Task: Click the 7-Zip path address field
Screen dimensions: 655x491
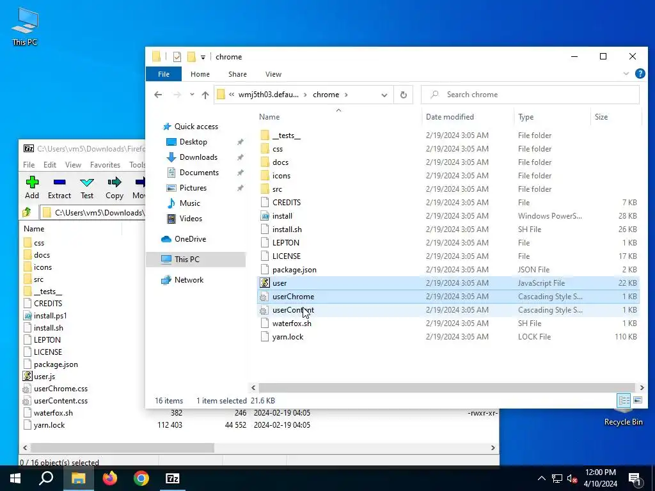Action: point(93,212)
